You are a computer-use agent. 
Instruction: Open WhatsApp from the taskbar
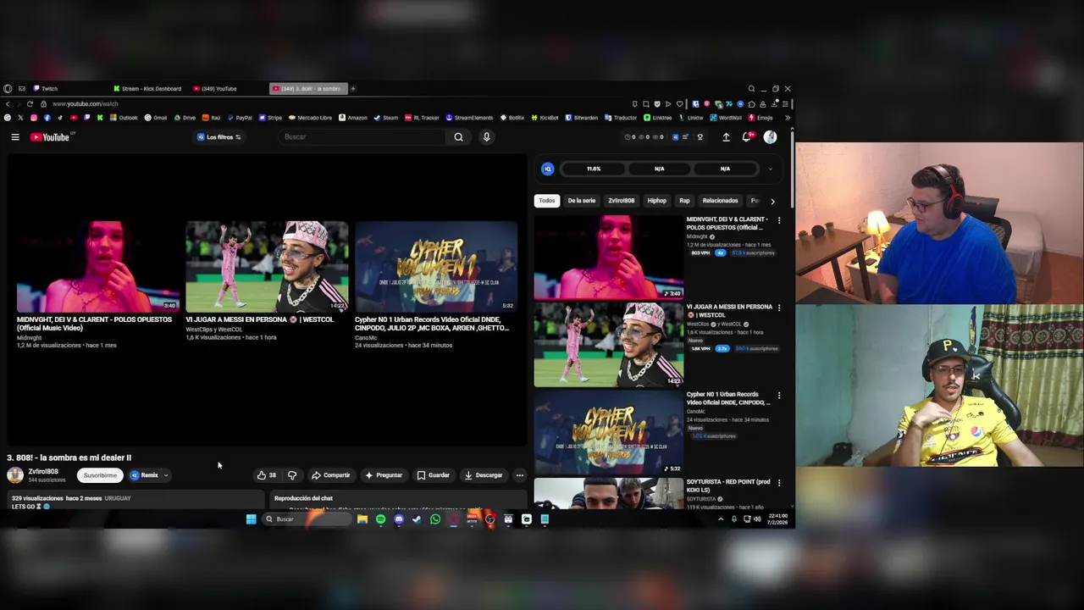[435, 519]
